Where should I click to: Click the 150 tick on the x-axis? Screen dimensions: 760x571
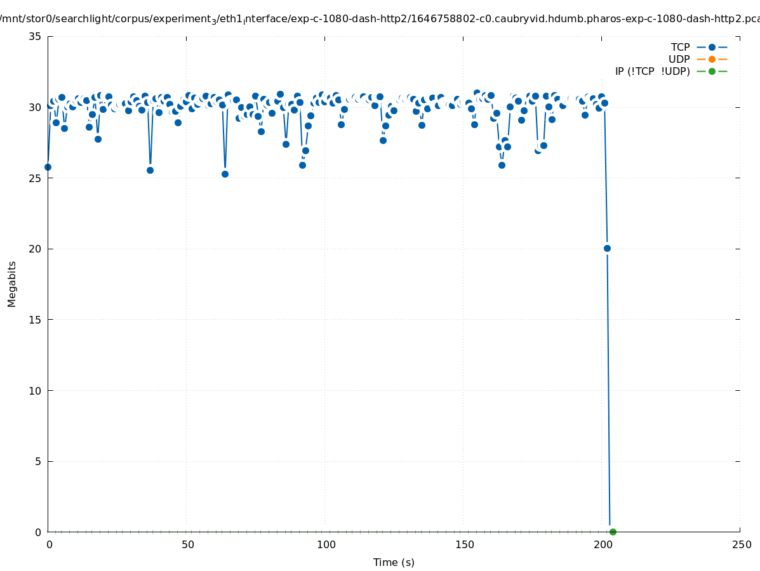464,544
